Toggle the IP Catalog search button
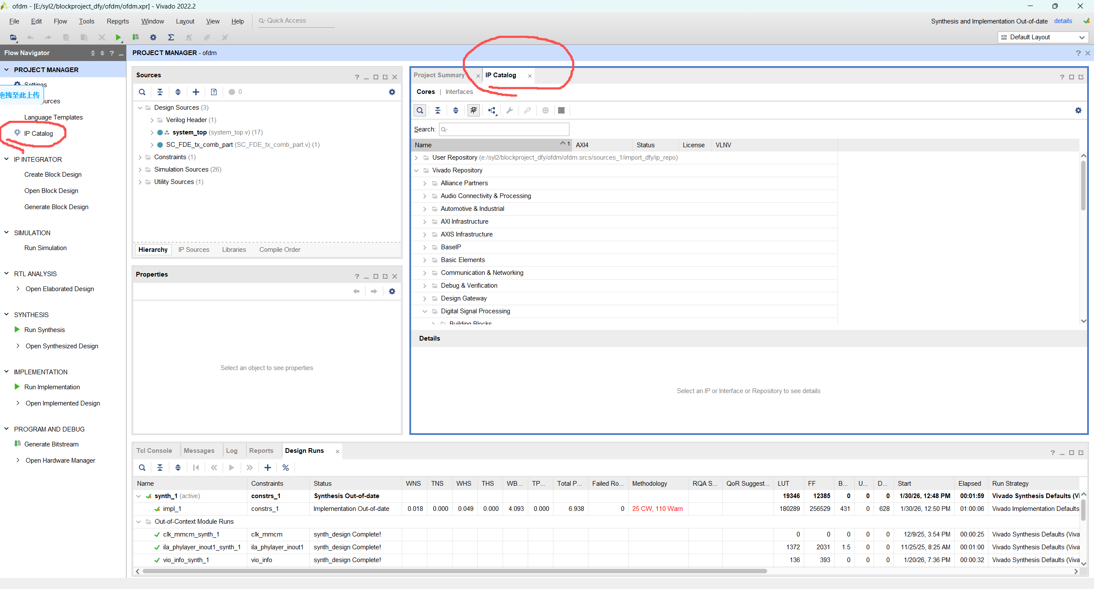Screen dimensions: 1094x589 point(420,111)
